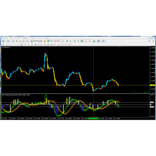The width and height of the screenshot is (156, 156).
Task: Open the search magnifier at top right
Action: point(149,41)
